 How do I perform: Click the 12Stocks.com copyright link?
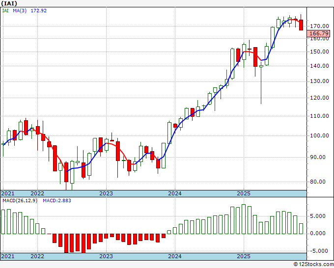[313, 265]
